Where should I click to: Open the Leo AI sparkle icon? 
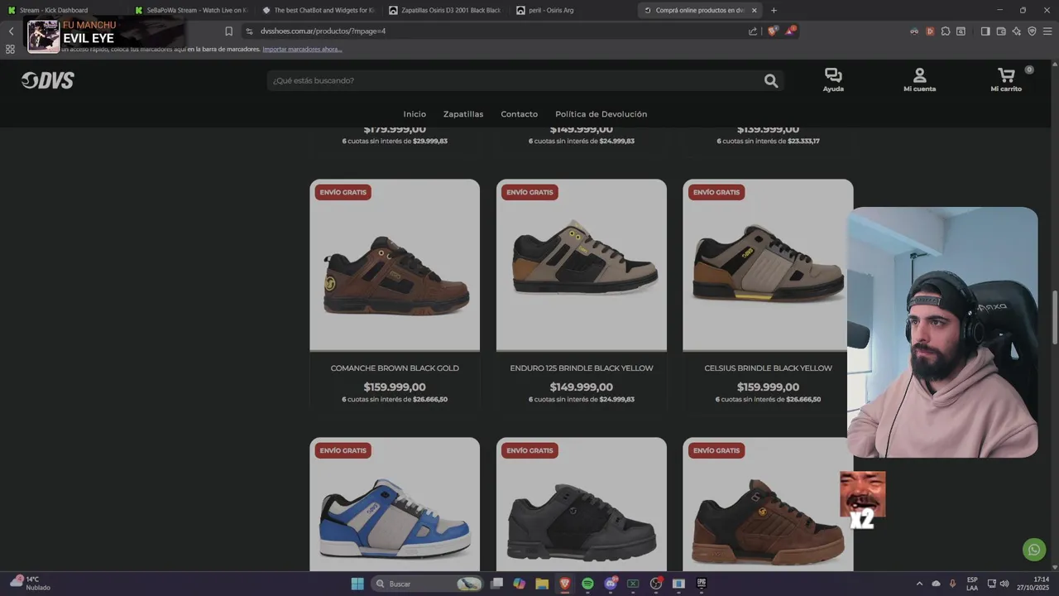point(1016,31)
